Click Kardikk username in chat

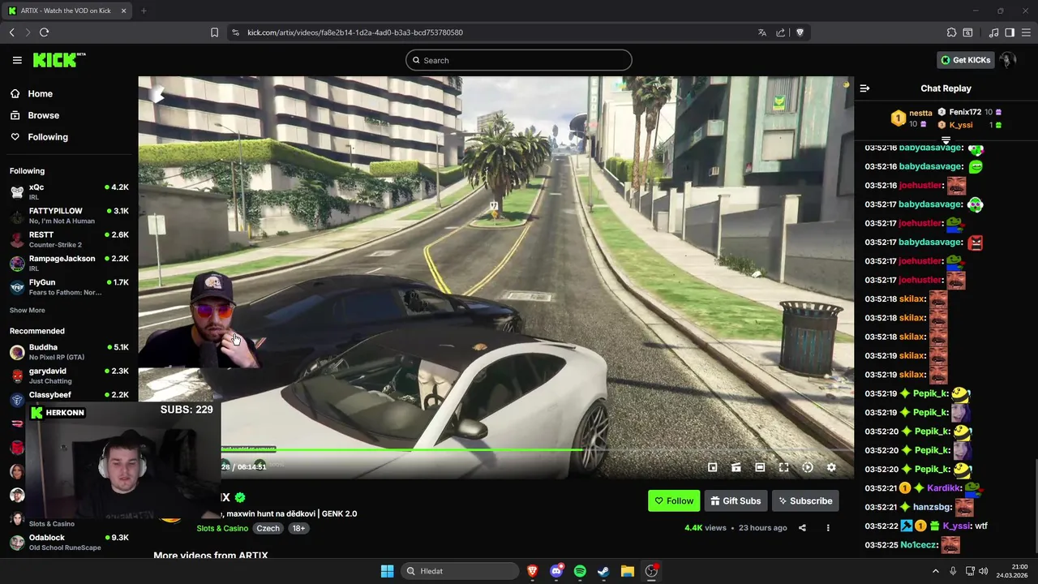(944, 488)
